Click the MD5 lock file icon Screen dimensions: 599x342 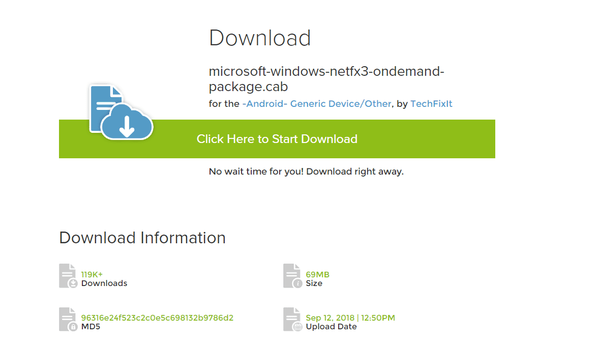pos(68,320)
